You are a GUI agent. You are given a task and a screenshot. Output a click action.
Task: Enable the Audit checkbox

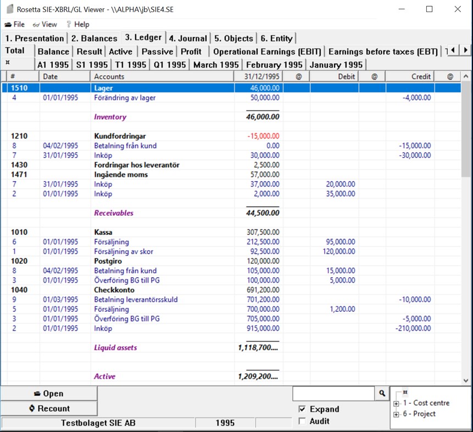click(302, 421)
